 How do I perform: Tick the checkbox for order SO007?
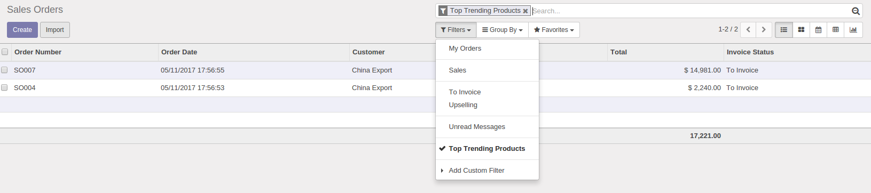[4, 70]
